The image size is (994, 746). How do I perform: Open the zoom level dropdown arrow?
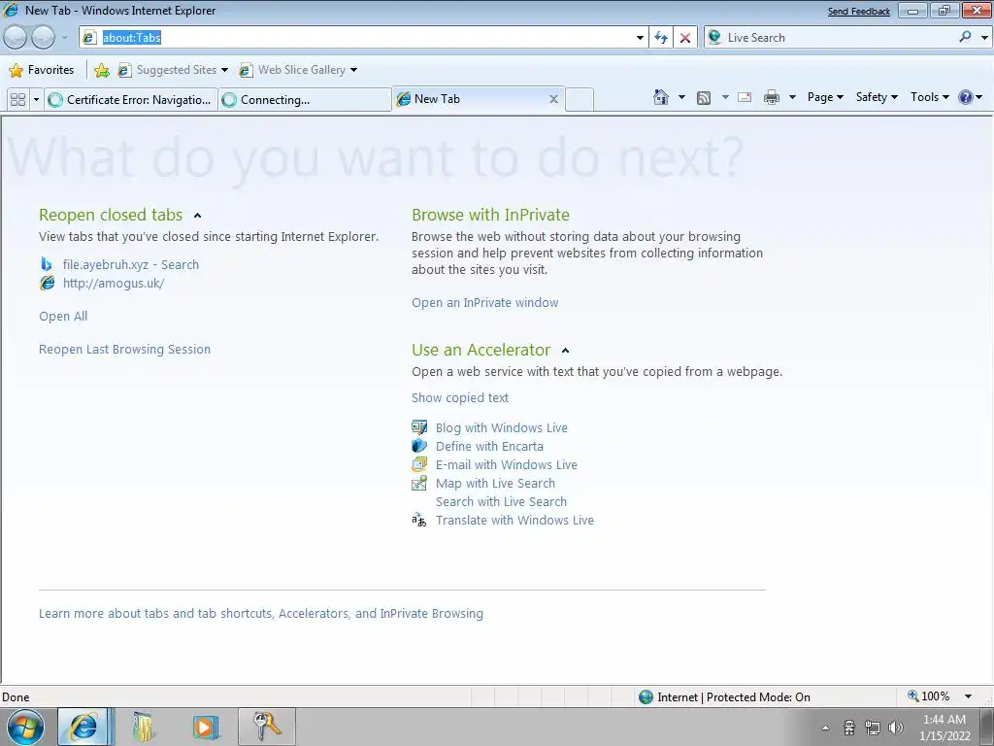[x=968, y=696]
